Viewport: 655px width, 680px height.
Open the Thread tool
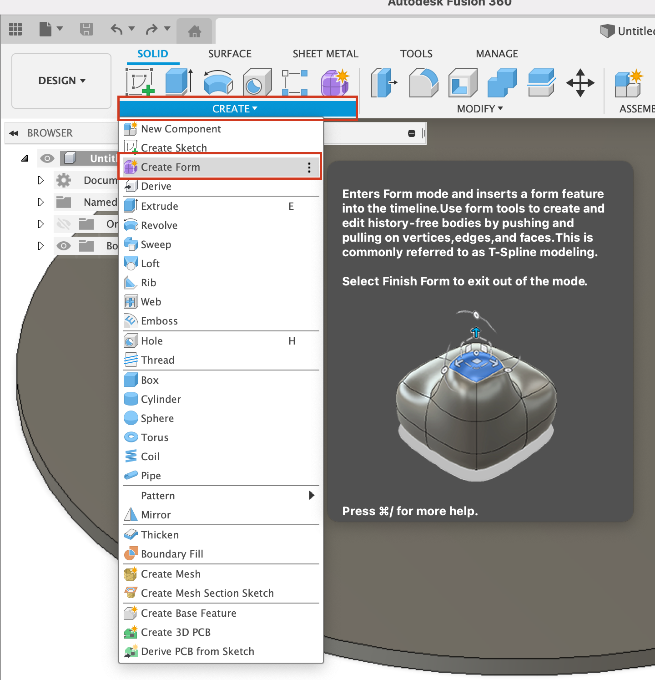tap(157, 360)
